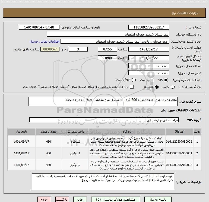This screenshot has width=209, height=202.
Task: Click the ردیف column header
Action: coord(197,132)
